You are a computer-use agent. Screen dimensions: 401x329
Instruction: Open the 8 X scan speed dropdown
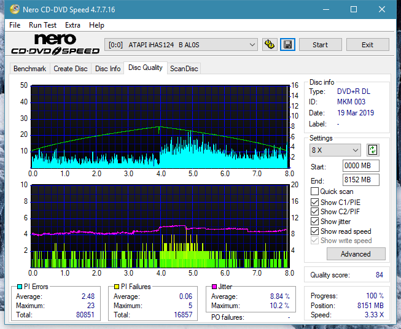coord(335,150)
